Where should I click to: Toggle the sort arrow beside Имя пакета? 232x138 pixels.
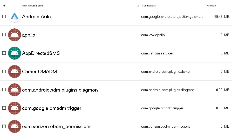coord(138,6)
